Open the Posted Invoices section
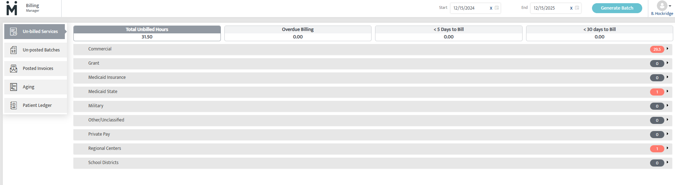 click(x=38, y=69)
